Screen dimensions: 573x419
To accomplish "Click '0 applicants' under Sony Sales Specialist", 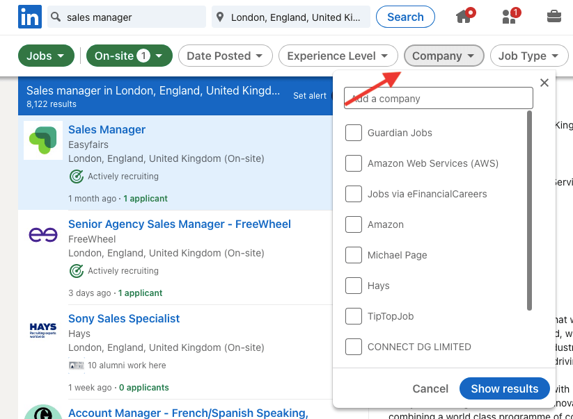I will point(144,388).
